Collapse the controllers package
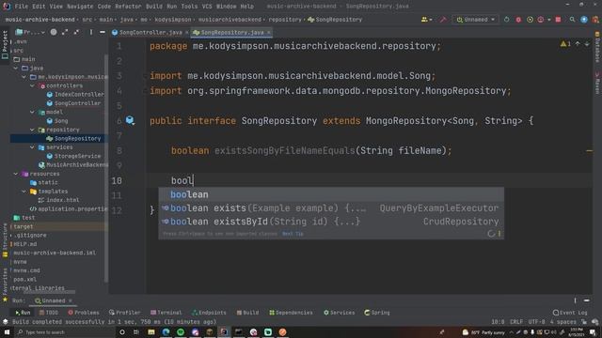 point(32,85)
